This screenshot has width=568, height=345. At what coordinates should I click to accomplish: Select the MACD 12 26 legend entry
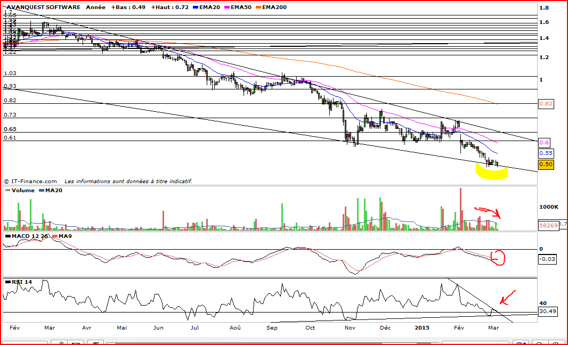click(27, 236)
